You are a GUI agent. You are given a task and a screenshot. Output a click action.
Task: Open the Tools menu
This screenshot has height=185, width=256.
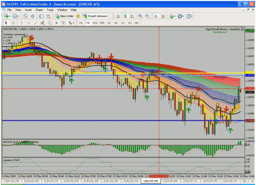coord(50,10)
